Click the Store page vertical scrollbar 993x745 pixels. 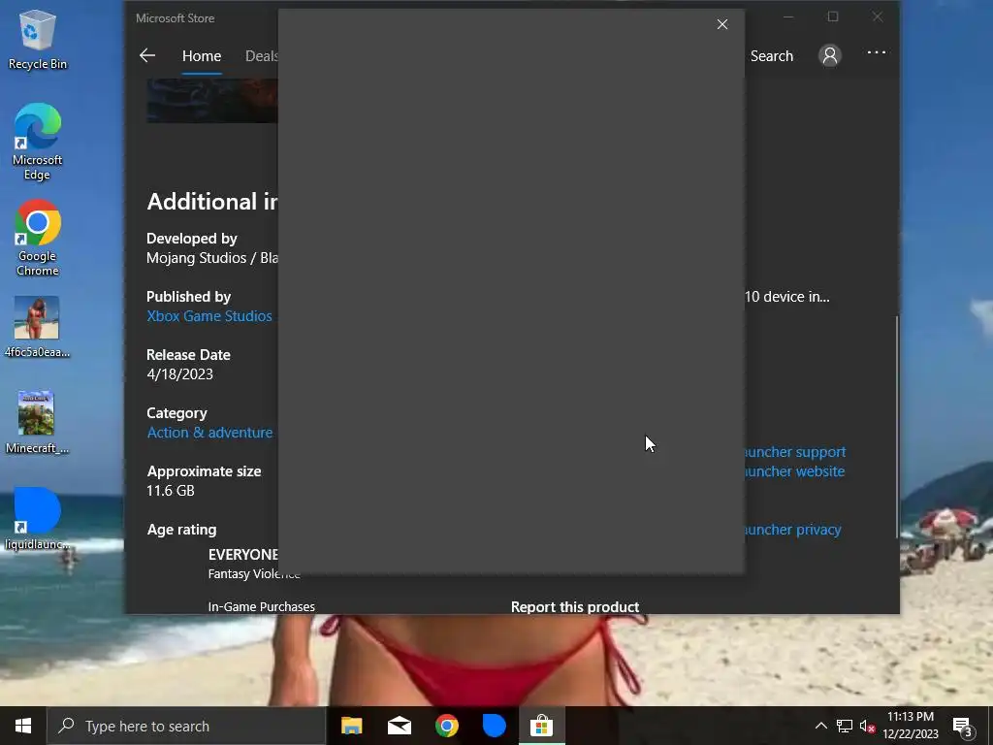point(896,426)
